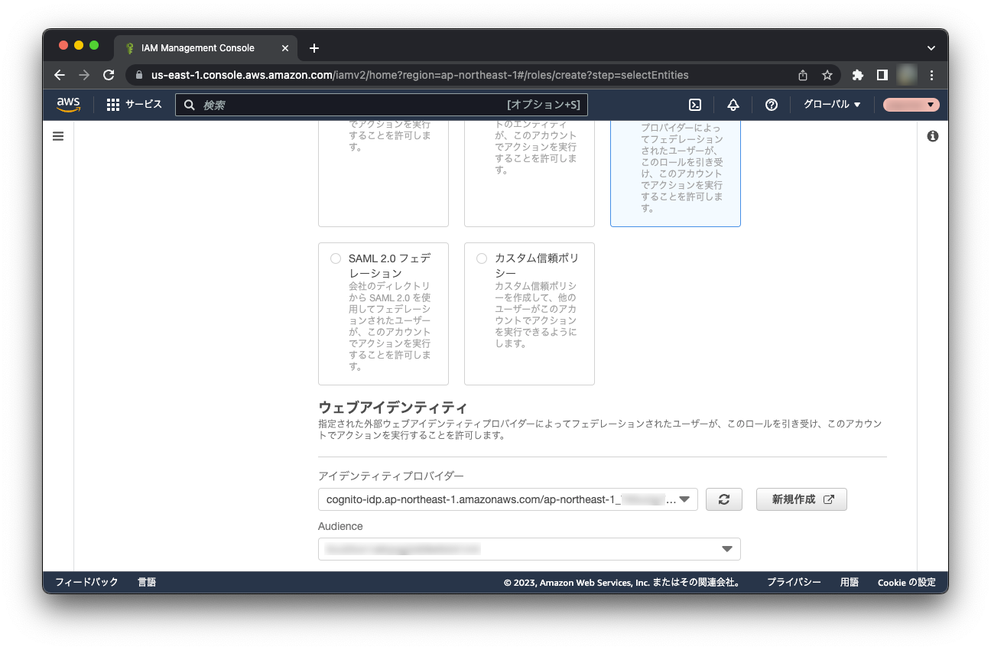The width and height of the screenshot is (991, 650).
Task: Bookmark this page with star icon
Action: pyautogui.click(x=827, y=75)
